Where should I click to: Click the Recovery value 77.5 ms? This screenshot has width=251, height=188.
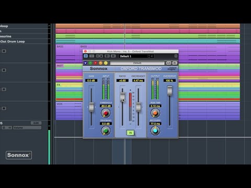[x=155, y=124]
